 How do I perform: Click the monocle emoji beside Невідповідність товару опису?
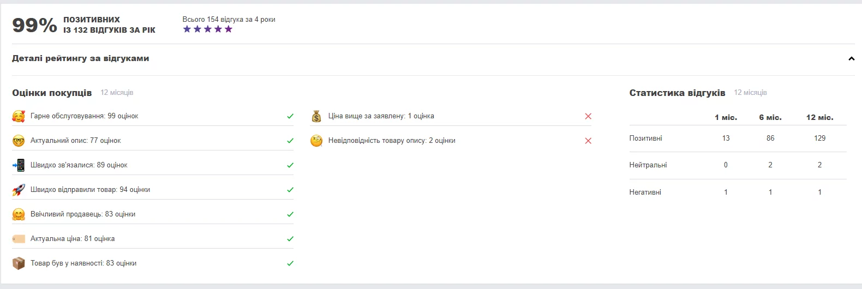click(316, 141)
